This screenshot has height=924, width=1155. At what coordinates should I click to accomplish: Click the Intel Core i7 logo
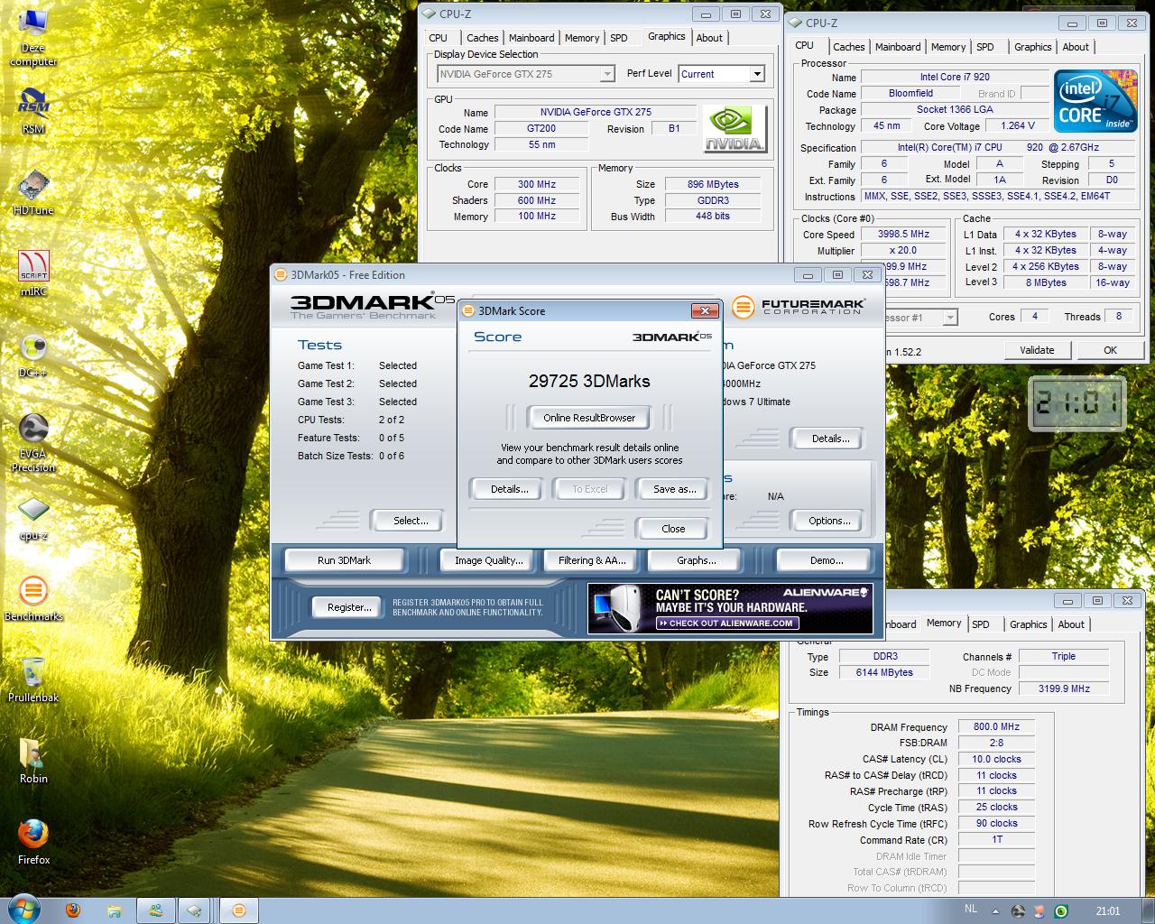pos(1095,101)
